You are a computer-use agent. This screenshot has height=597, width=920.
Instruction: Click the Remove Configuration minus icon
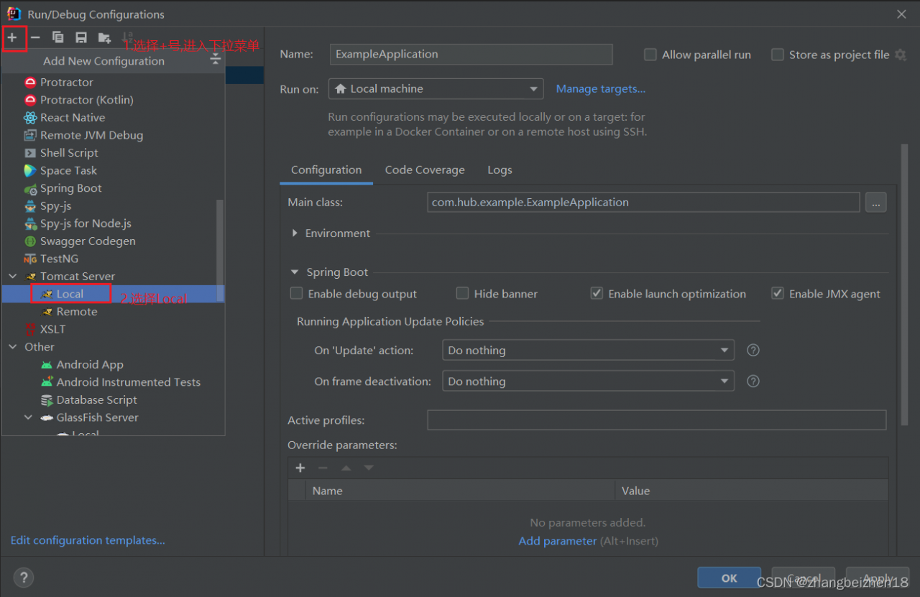tap(35, 37)
